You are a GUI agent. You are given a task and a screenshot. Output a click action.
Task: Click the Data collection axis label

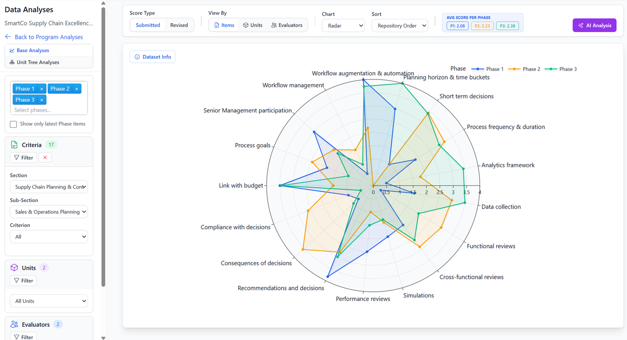click(501, 207)
